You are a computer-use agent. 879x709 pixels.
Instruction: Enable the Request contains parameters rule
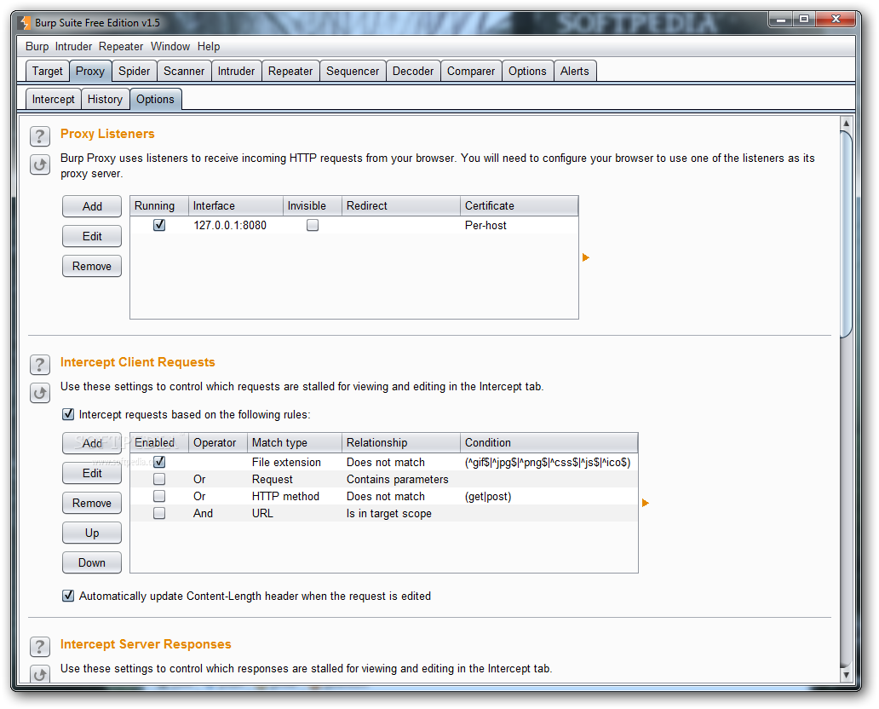(x=159, y=479)
